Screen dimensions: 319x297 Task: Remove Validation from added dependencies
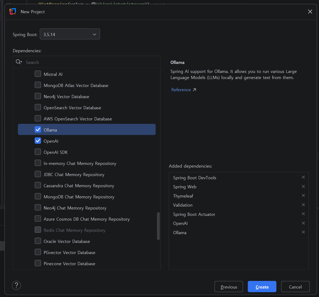pyautogui.click(x=303, y=205)
